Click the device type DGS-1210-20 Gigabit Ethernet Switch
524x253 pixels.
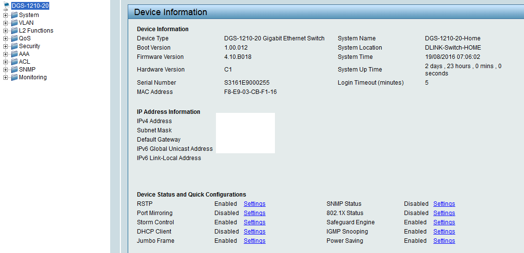[274, 38]
